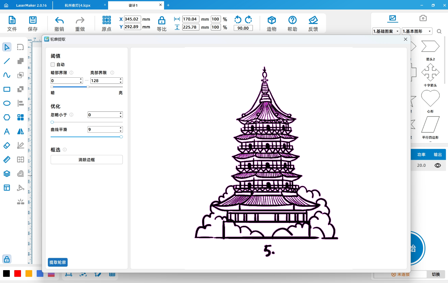Enable the 自动 threshold checkbox
This screenshot has height=283, width=448.
point(52,65)
